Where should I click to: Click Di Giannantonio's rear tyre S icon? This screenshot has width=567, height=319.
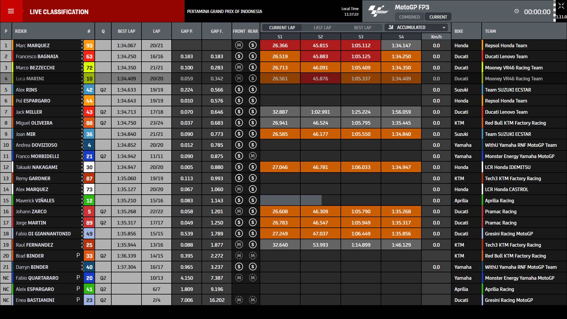click(252, 233)
